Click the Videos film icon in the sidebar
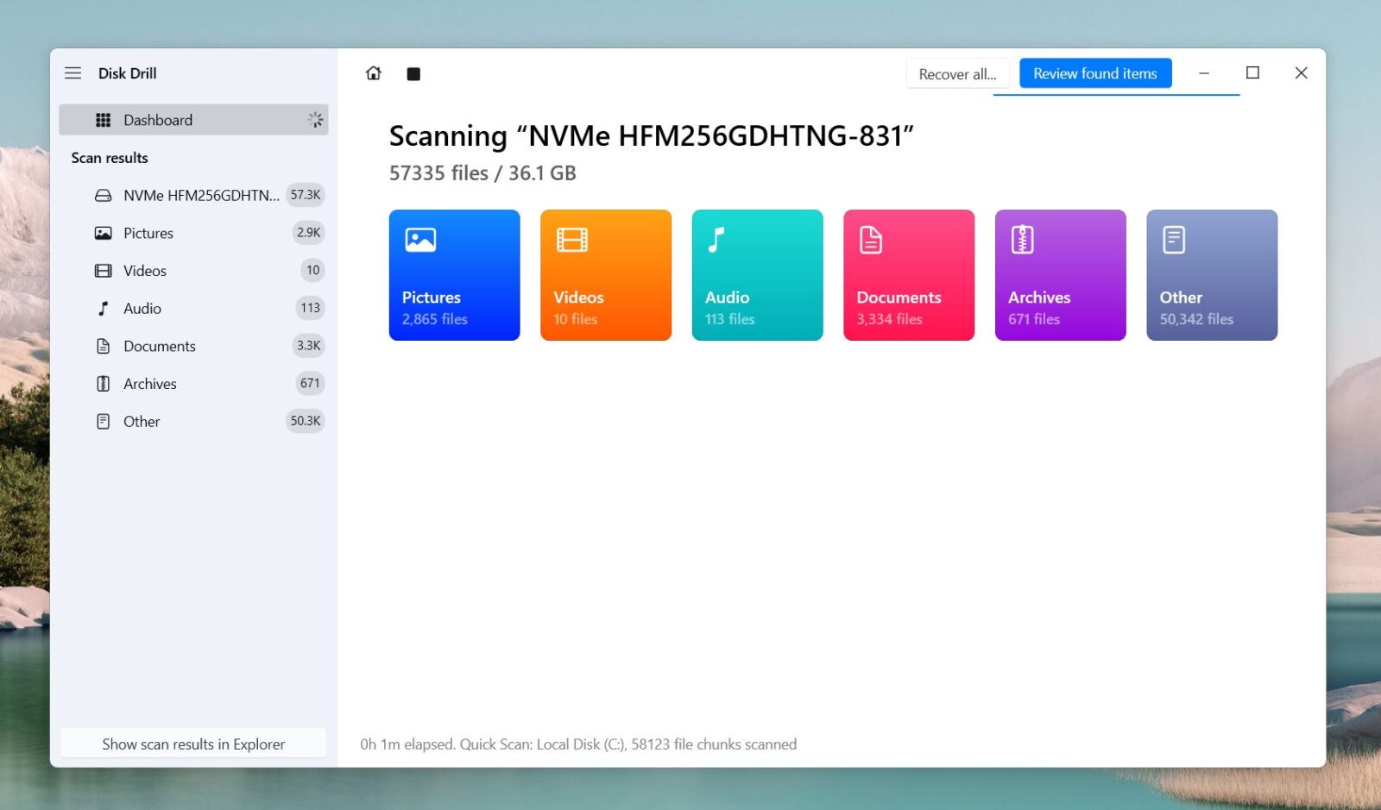Screen dimensions: 1381x810 pos(103,270)
